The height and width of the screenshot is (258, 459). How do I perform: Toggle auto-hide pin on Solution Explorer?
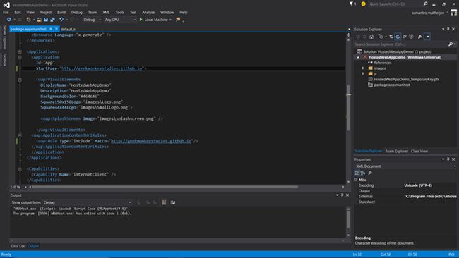pyautogui.click(x=448, y=29)
